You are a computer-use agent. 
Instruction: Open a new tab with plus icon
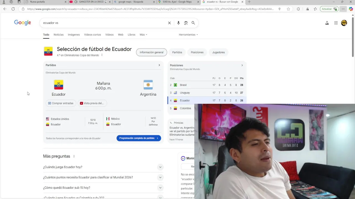point(249,2)
